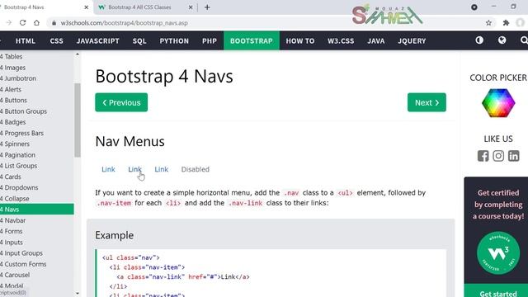Open the JAVASCRIPT tutorial menu
528x297 pixels.
97,40
